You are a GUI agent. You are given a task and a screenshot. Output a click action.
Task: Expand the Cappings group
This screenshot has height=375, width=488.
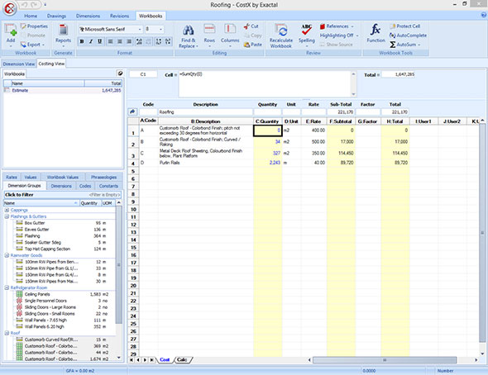tap(7, 210)
